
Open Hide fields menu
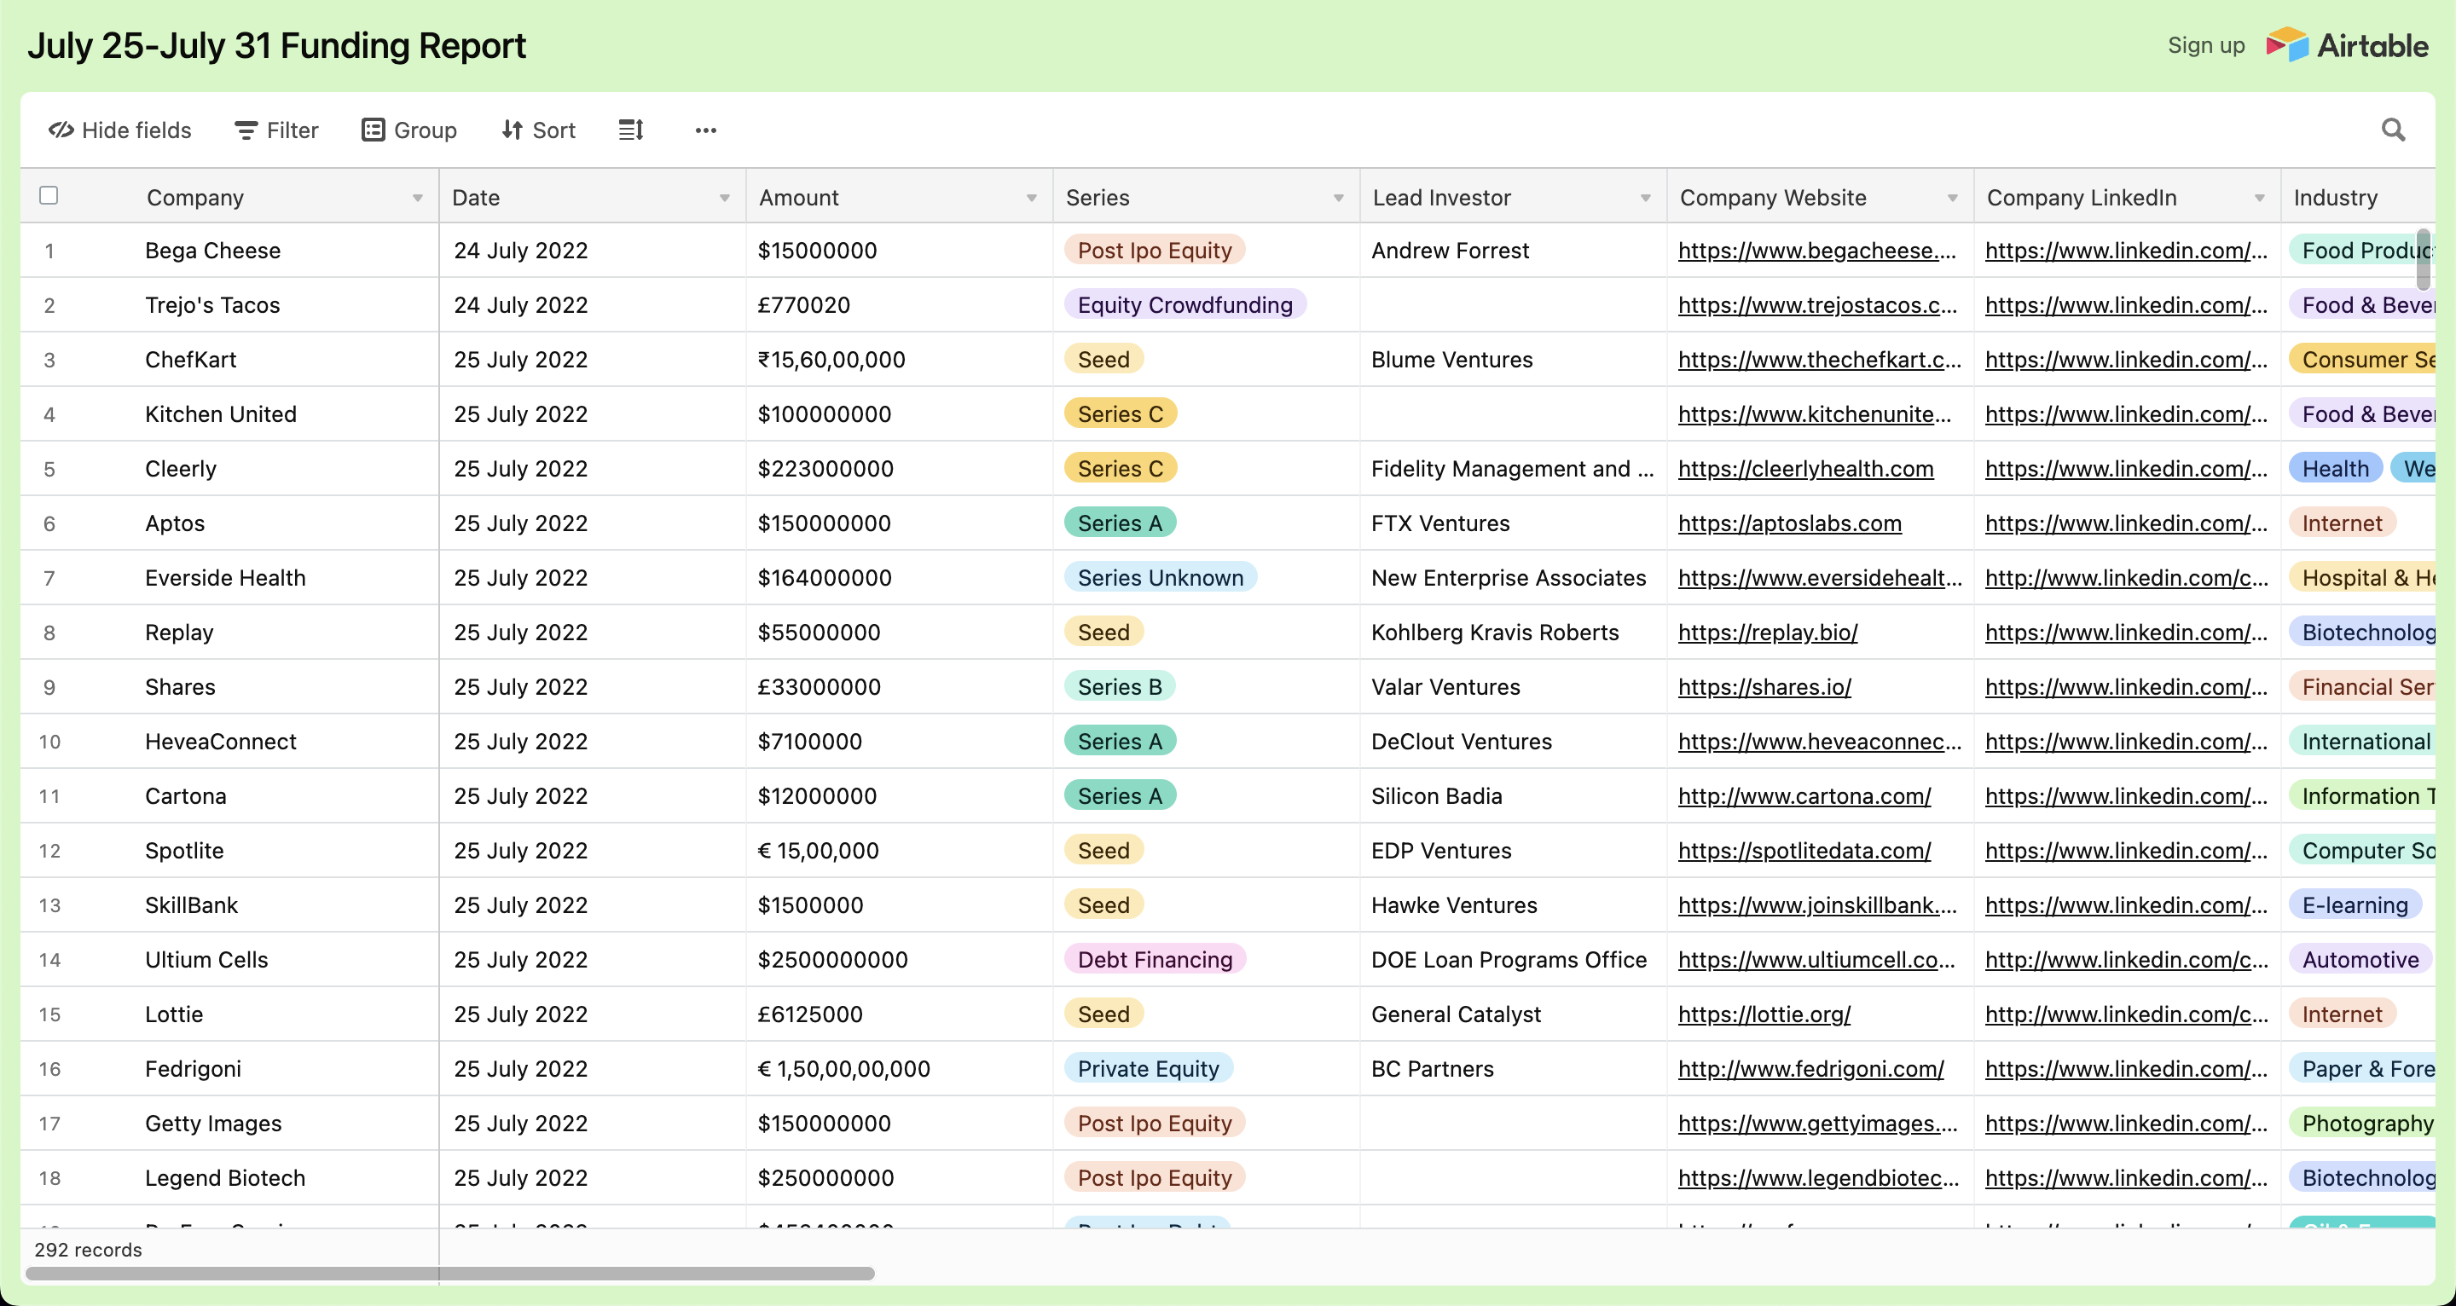(120, 130)
